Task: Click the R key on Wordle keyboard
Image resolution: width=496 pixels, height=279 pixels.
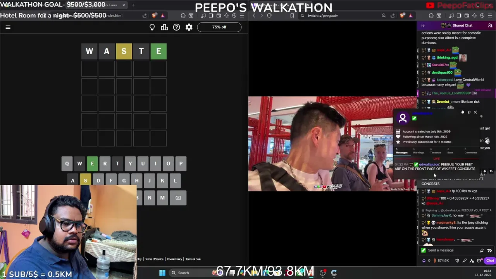Action: 105,164
